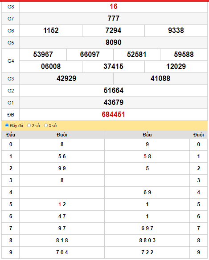The image size is (209, 260).
Task: Click G6 number 9338
Action: pyautogui.click(x=176, y=31)
